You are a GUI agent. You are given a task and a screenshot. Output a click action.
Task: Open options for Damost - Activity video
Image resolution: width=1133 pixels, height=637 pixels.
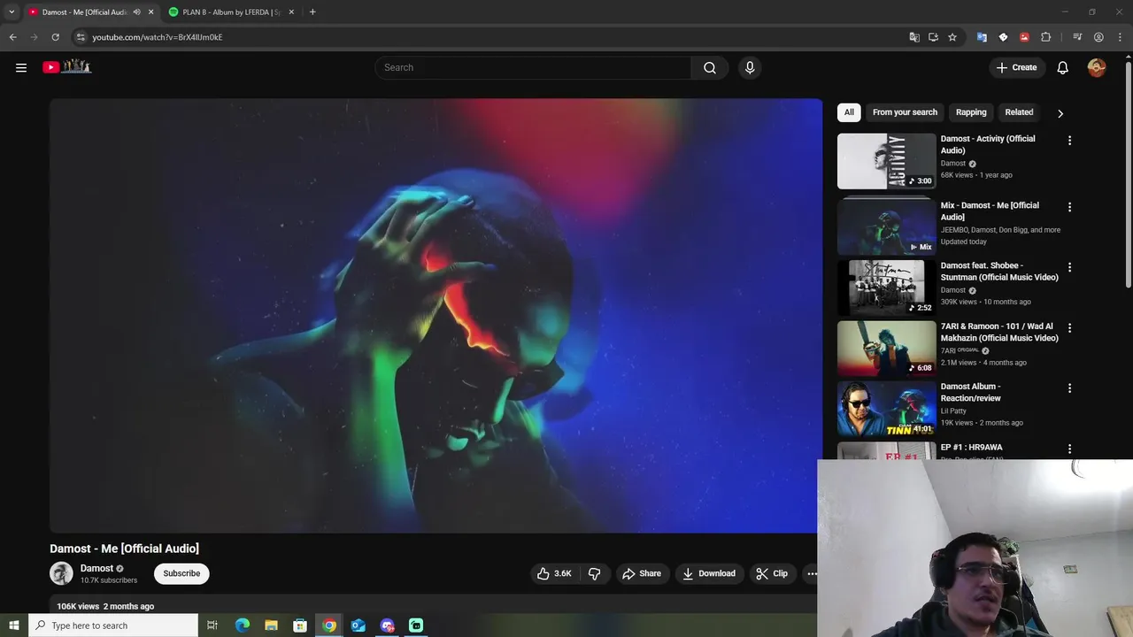[1069, 141]
